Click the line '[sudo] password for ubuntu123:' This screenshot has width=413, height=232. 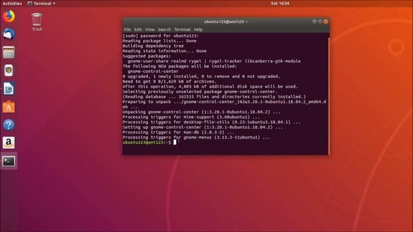[x=161, y=36]
